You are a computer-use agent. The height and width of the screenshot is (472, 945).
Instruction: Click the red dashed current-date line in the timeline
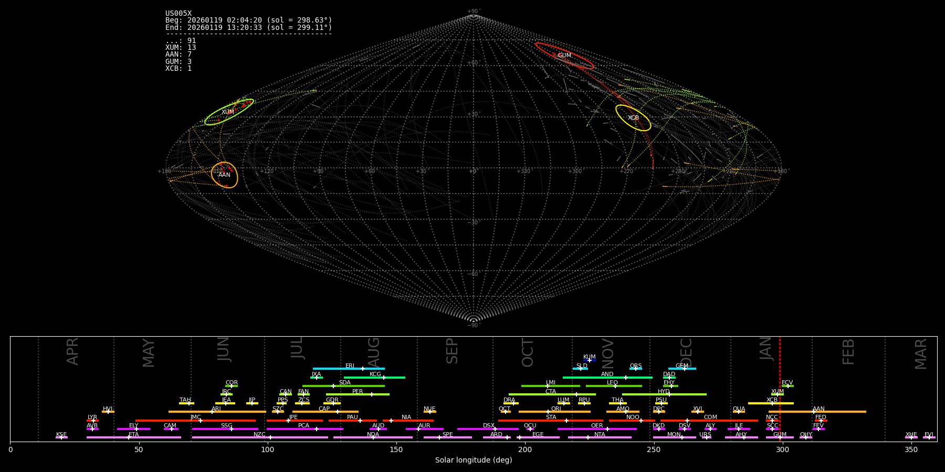780,389
